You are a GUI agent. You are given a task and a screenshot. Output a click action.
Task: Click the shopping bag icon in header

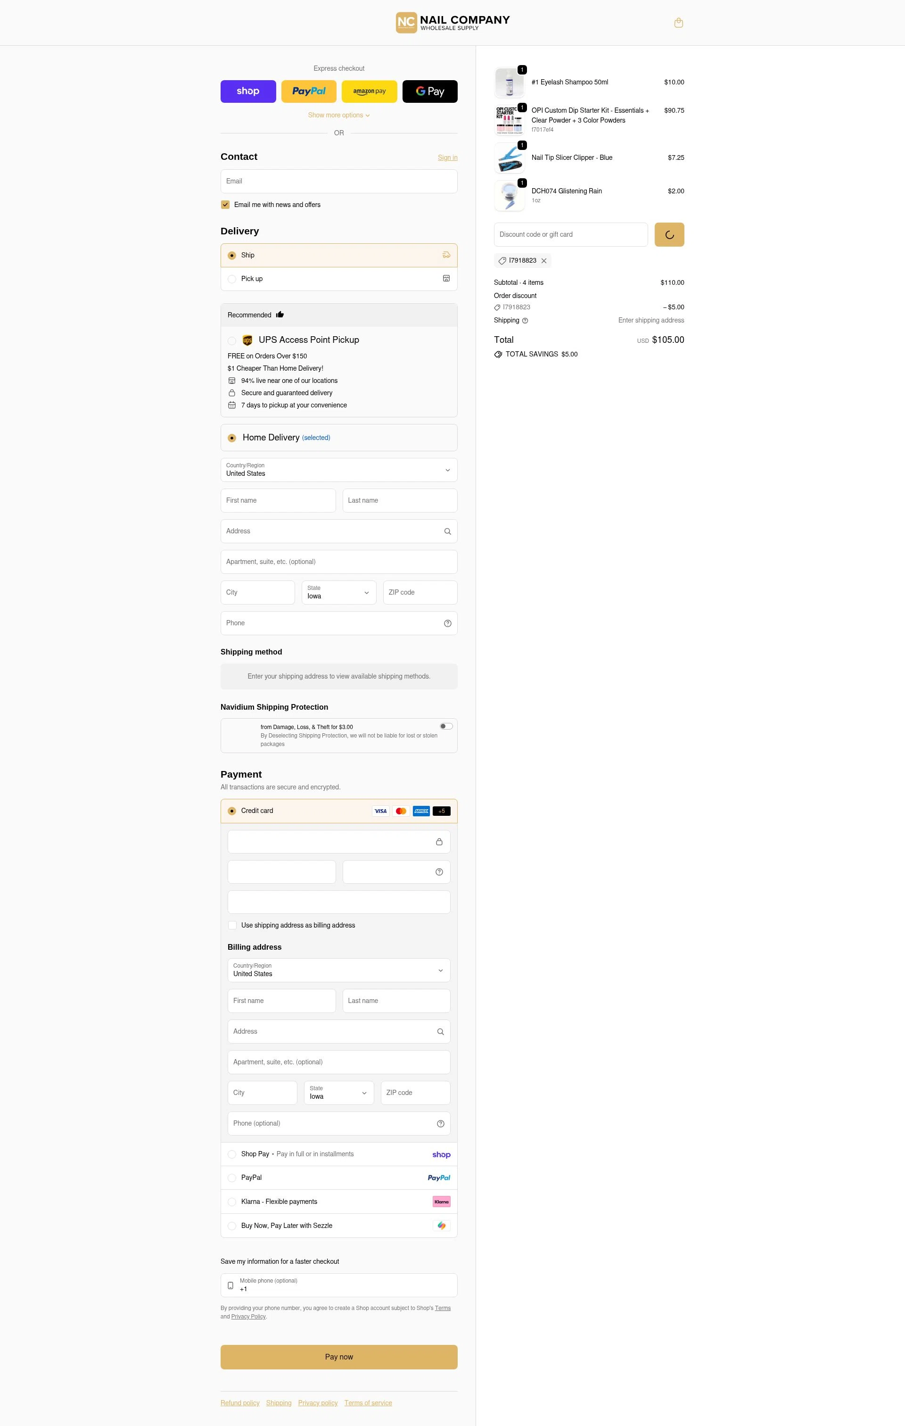678,23
